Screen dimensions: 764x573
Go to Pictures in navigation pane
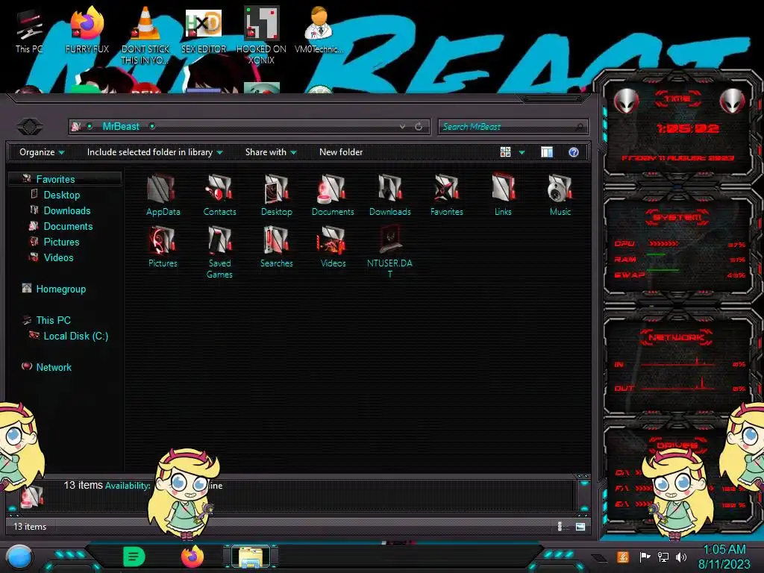61,242
